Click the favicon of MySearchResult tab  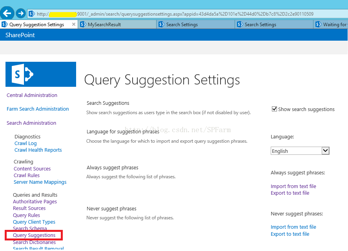point(83,24)
